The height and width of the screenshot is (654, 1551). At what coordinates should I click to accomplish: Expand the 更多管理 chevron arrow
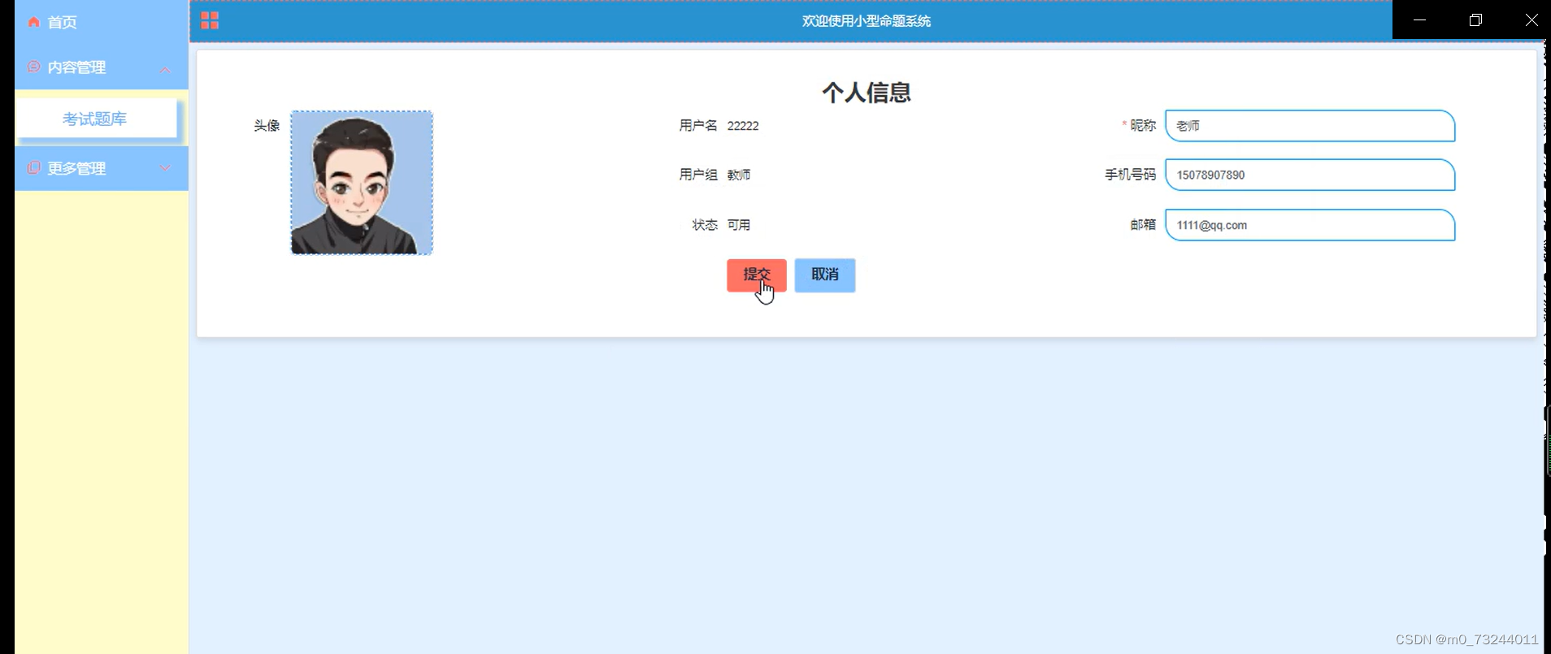click(x=165, y=168)
